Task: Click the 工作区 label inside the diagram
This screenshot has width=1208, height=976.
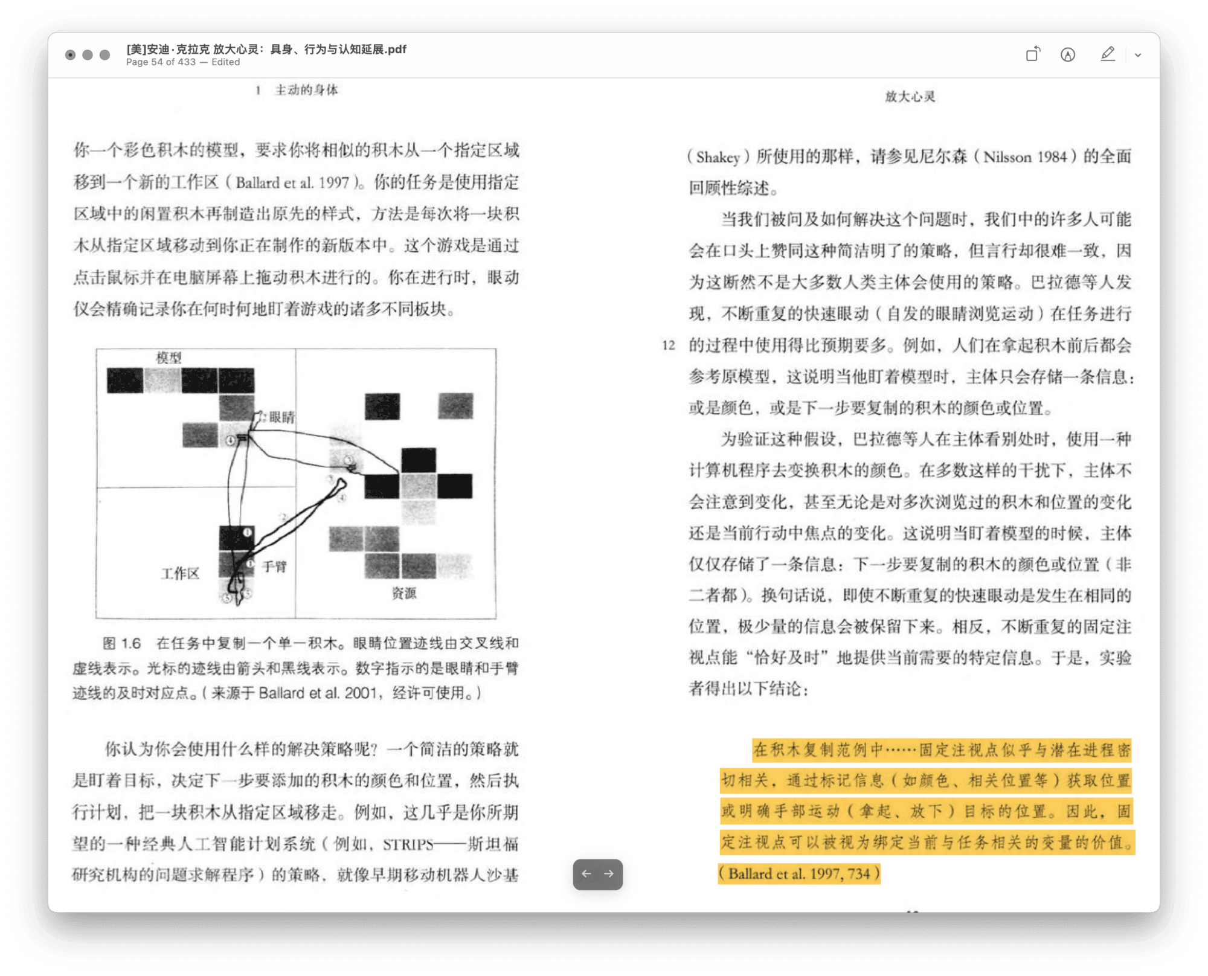Action: coord(180,573)
